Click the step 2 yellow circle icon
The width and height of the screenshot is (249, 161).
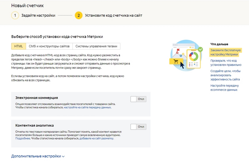tap(79, 16)
